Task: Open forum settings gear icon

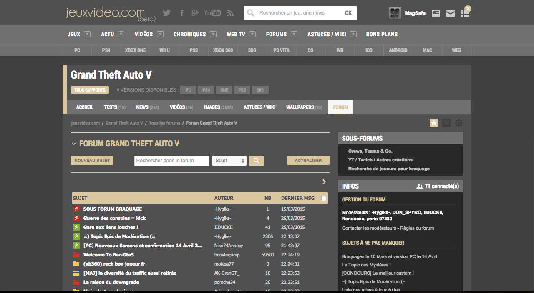Action: tap(459, 123)
